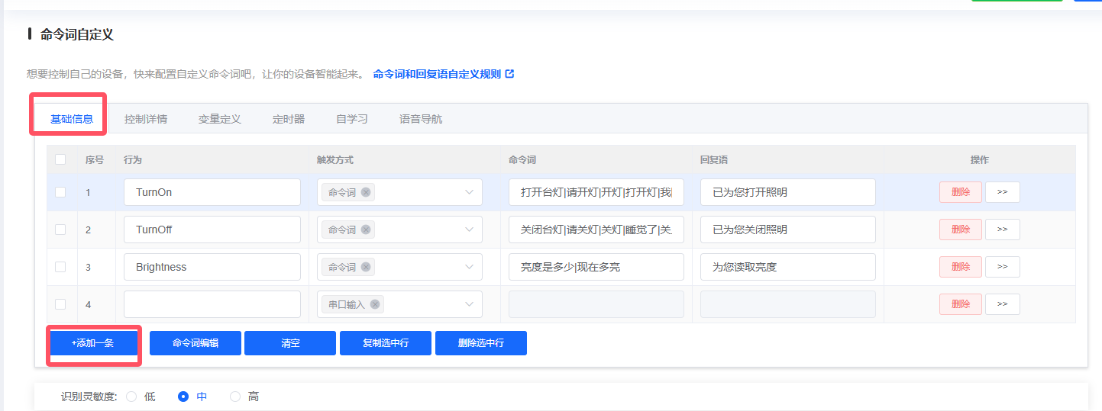Expand trigger dropdown in TurnOff row

tap(469, 230)
